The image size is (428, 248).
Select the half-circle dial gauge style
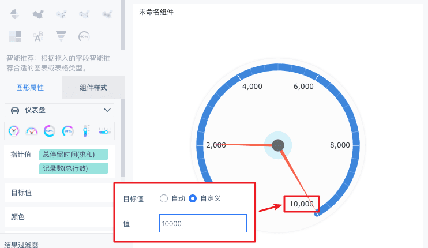[32, 131]
